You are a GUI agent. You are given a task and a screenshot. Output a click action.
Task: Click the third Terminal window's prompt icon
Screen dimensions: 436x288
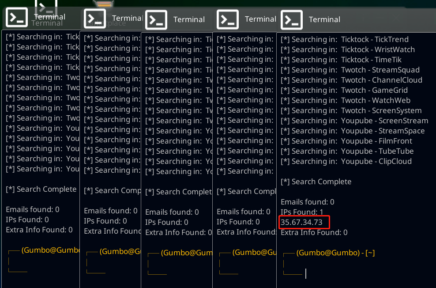tap(156, 20)
